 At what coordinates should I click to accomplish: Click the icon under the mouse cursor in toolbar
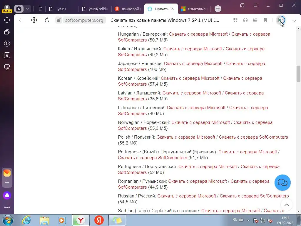tap(281, 20)
